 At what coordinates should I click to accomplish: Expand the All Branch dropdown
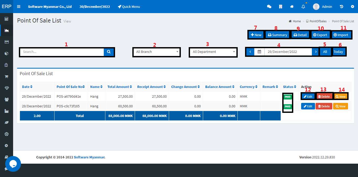pyautogui.click(x=156, y=52)
